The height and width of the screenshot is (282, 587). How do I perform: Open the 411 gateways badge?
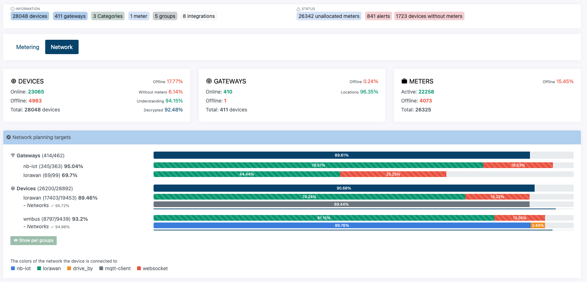tap(70, 16)
